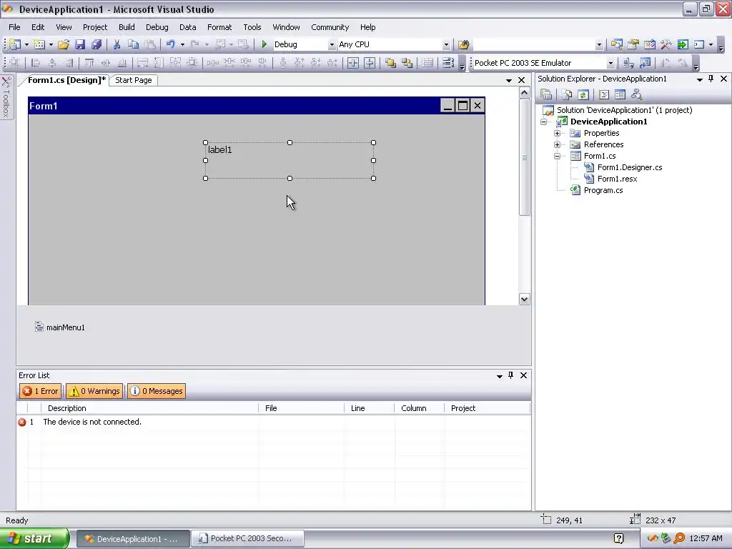Click the Align Tops layout icon
Viewport: 732px width, 549px height.
89,63
